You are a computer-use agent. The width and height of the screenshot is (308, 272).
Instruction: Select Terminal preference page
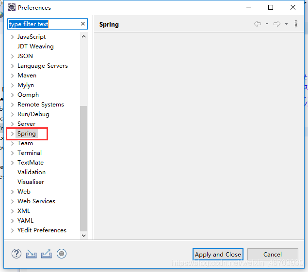pos(30,152)
